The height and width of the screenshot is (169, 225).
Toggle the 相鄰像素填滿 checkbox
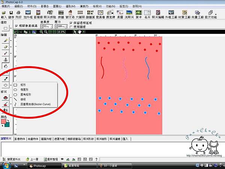click(16, 26)
